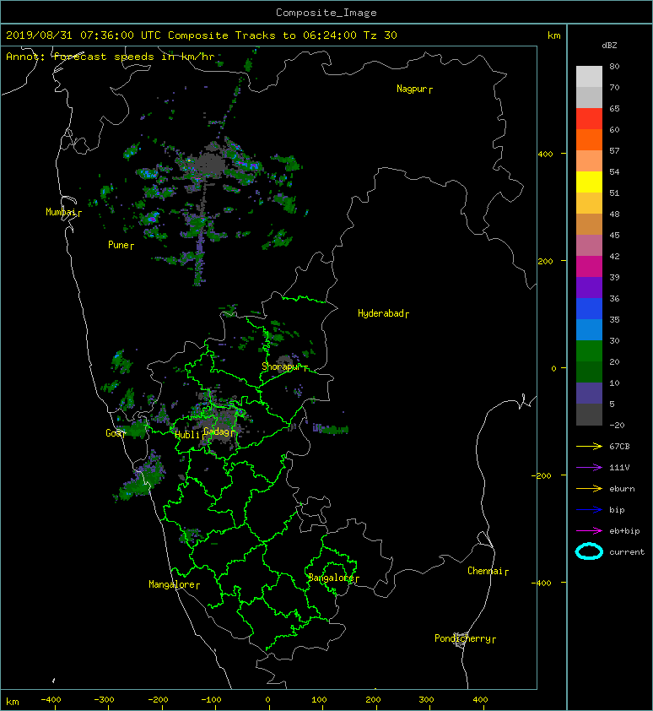653x711 pixels.
Task: Click the dark gray -20 dBZ swatch
Action: coord(589,415)
